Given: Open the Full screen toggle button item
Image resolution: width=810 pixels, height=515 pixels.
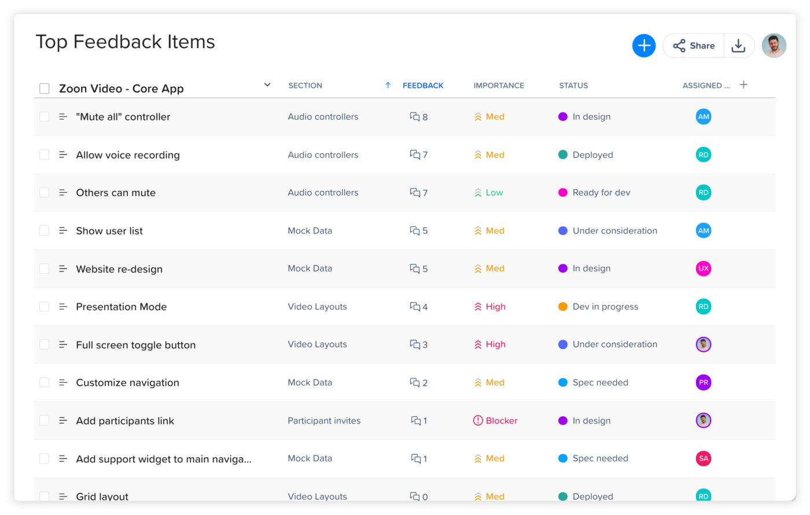Looking at the screenshot, I should [136, 345].
